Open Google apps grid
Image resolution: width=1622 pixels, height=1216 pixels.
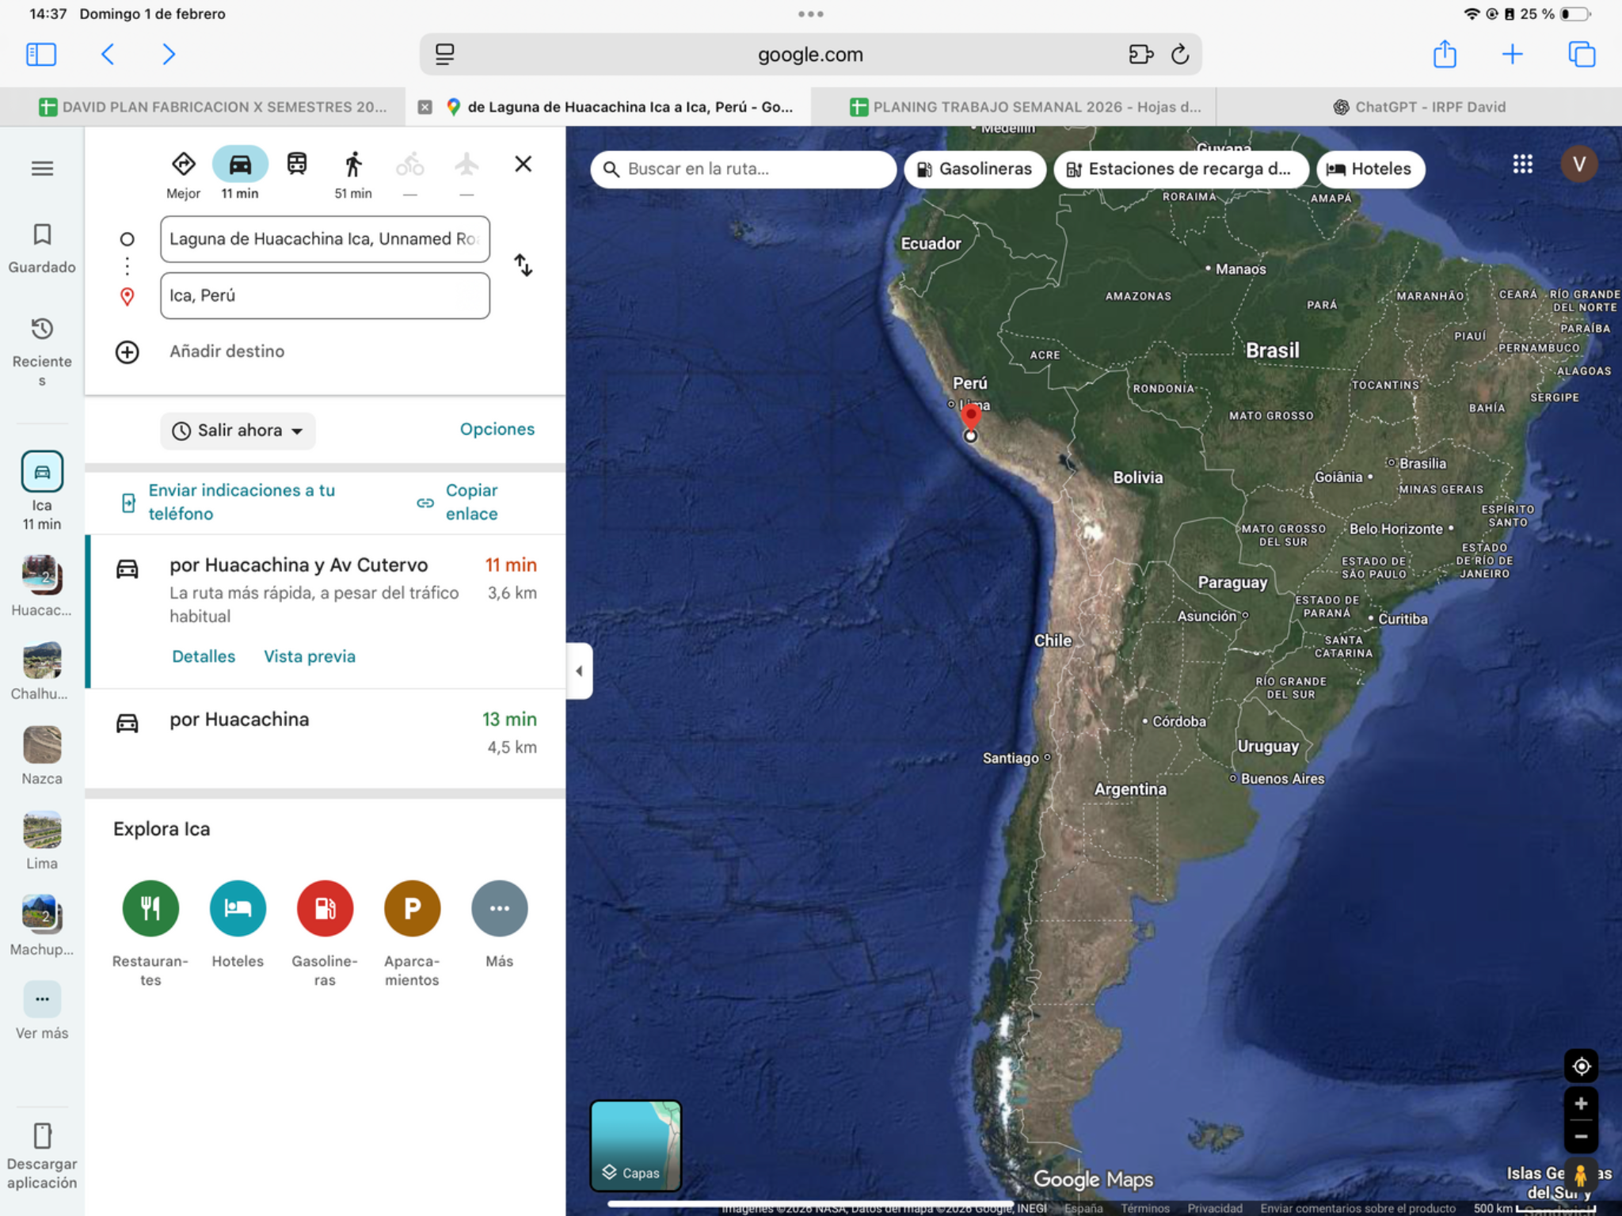coord(1522,164)
